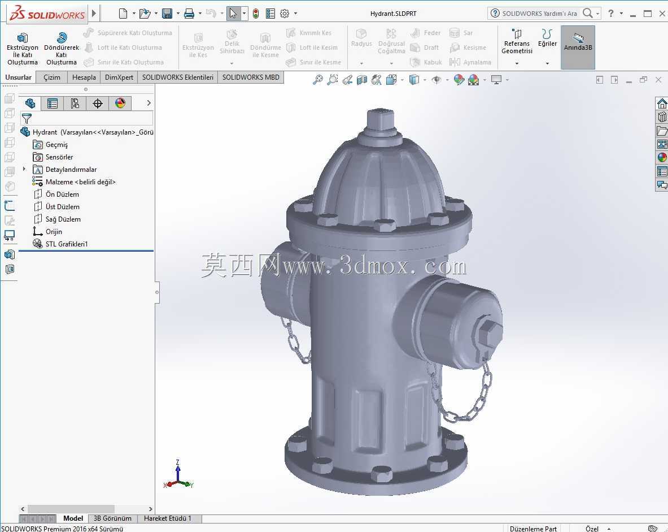The image size is (668, 532).
Task: Select Malzeme <belirli değil> tree item
Action: pyautogui.click(x=74, y=181)
